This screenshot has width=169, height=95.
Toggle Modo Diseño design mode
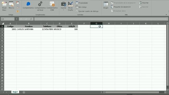coord(71,6)
